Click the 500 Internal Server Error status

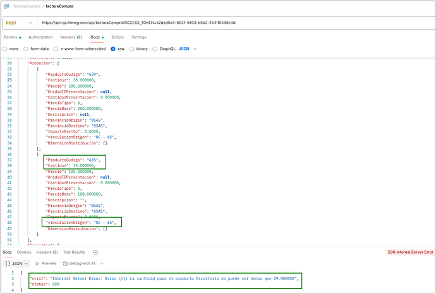pyautogui.click(x=409, y=252)
